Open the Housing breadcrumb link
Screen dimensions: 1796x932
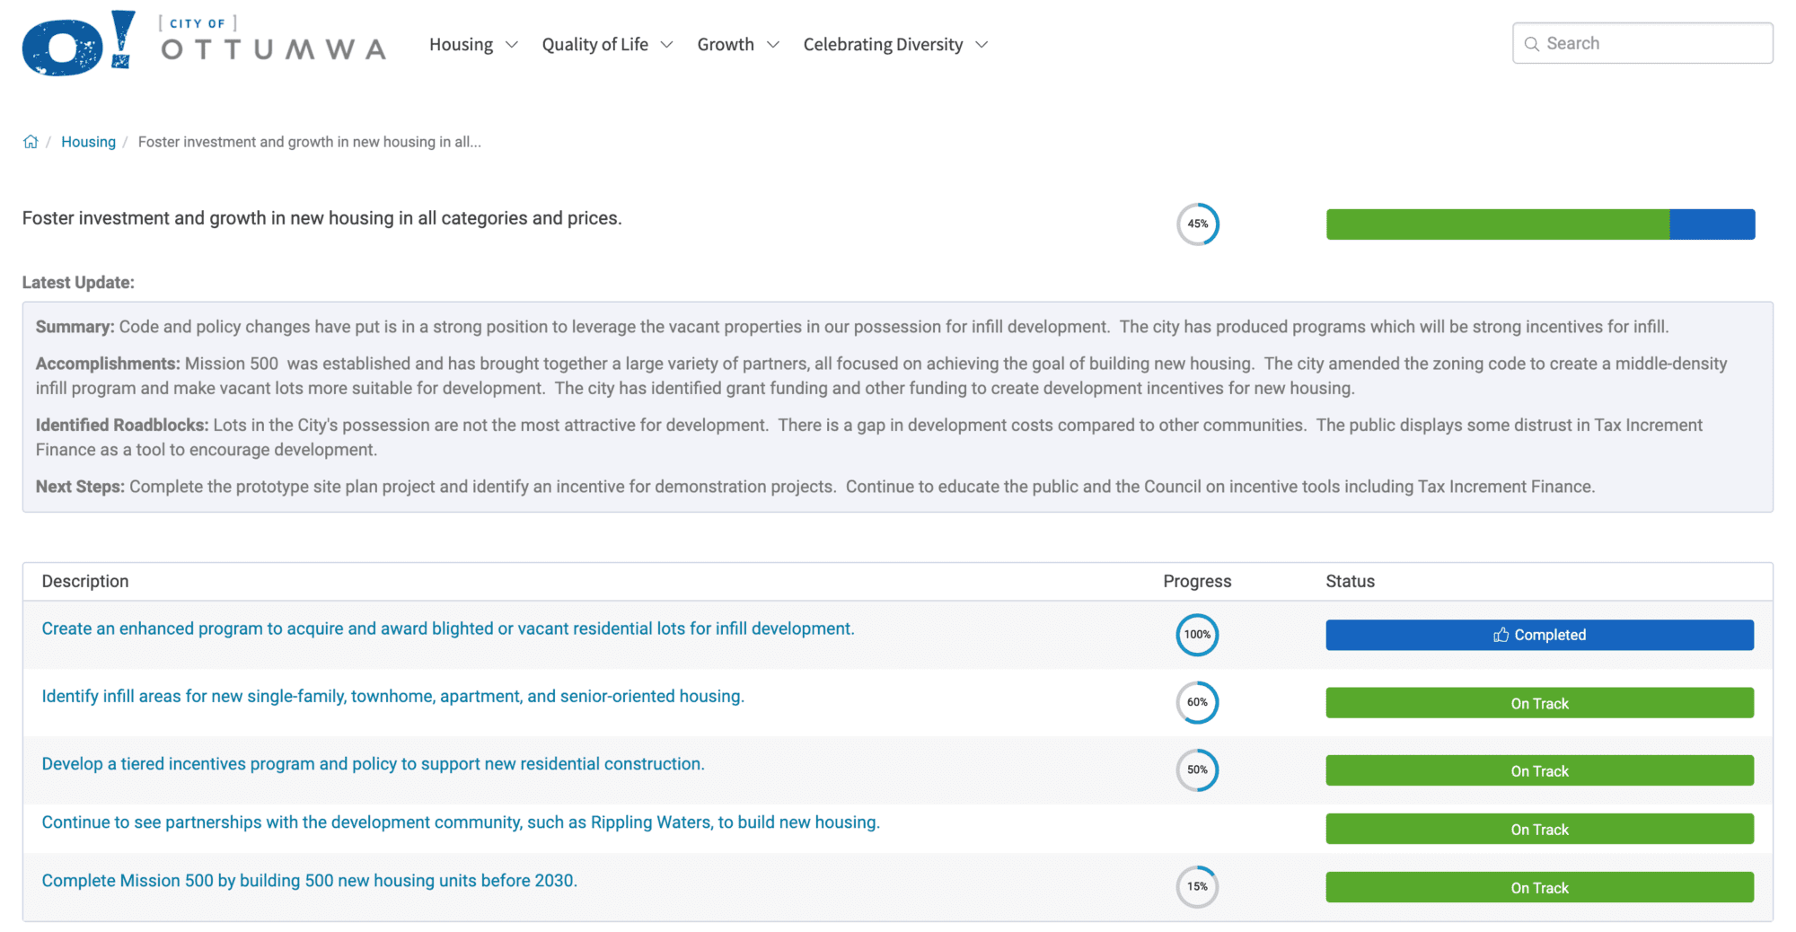tap(88, 142)
